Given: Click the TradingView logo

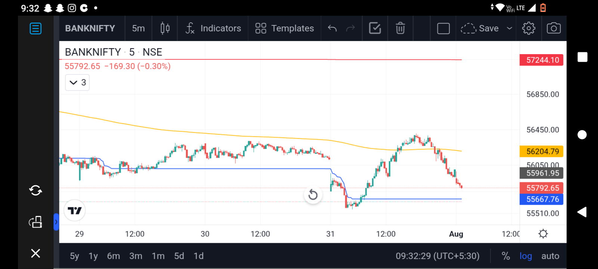Looking at the screenshot, I should [x=75, y=211].
